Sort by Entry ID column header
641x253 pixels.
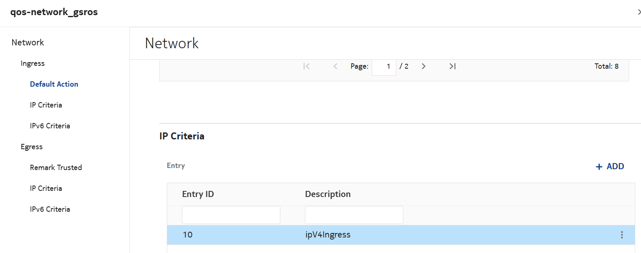point(198,194)
